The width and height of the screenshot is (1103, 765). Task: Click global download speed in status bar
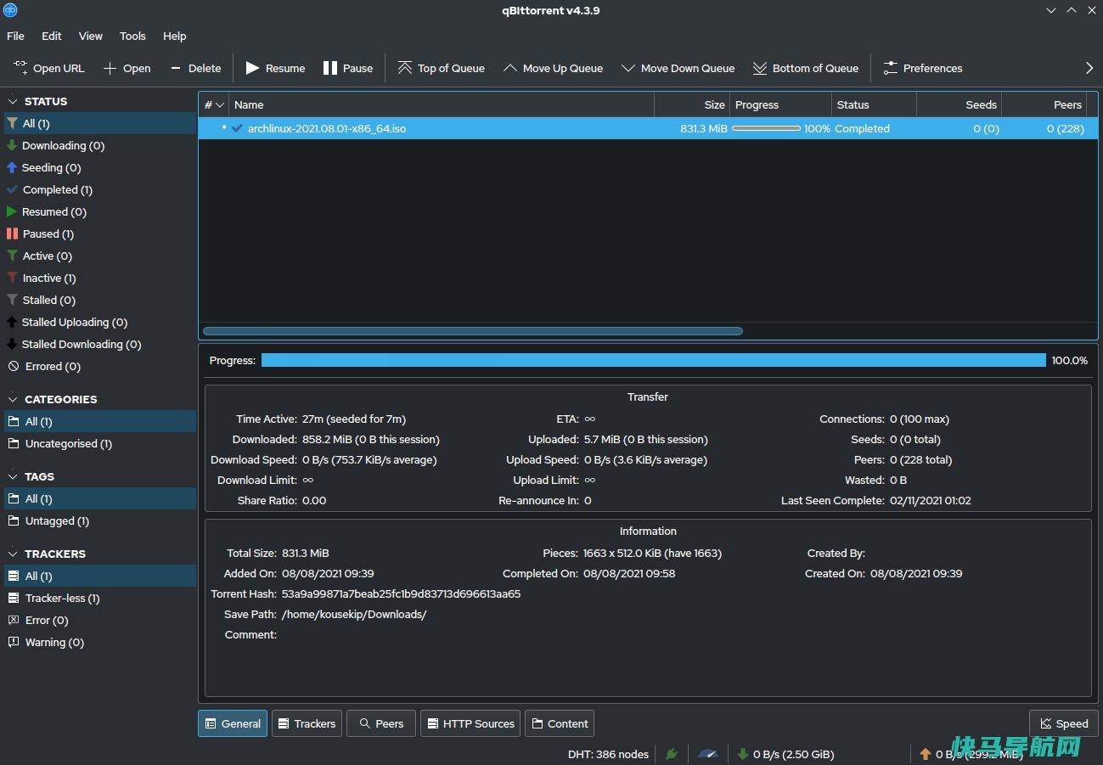(x=785, y=753)
